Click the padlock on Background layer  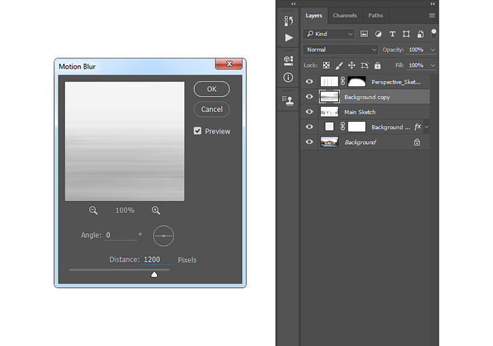(x=417, y=142)
